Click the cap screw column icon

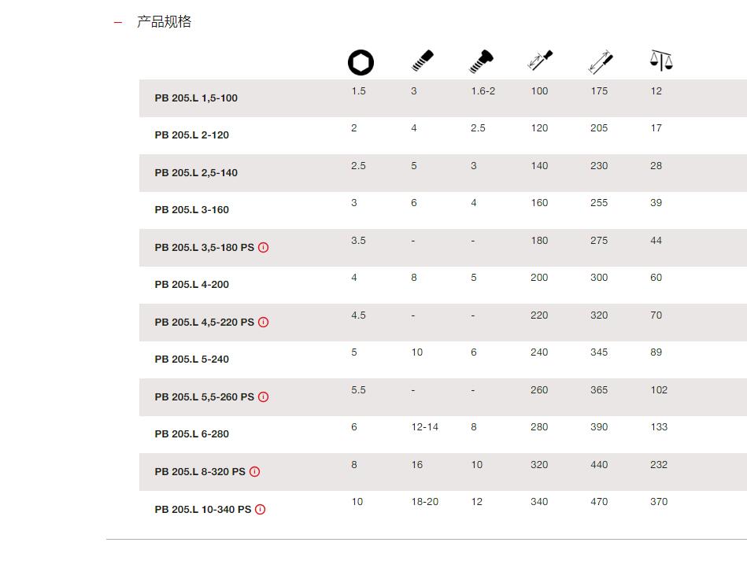tap(481, 61)
